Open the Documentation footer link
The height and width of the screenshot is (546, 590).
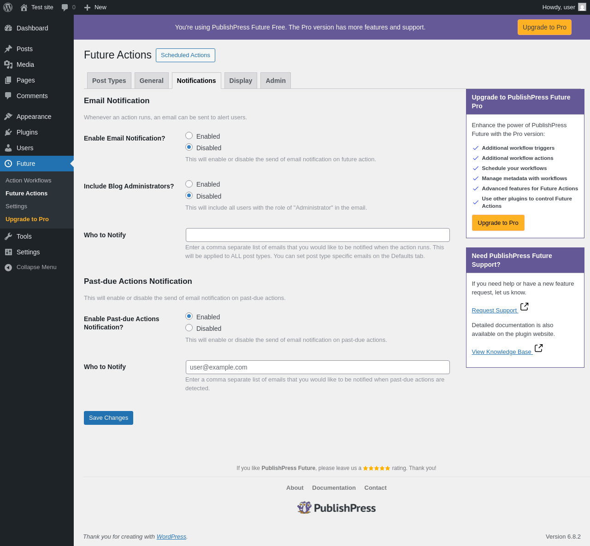pyautogui.click(x=334, y=488)
